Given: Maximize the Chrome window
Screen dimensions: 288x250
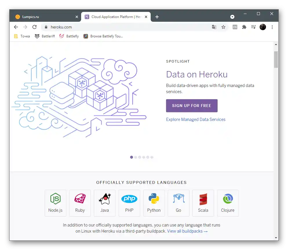Looking at the screenshot, I should coord(258,14).
